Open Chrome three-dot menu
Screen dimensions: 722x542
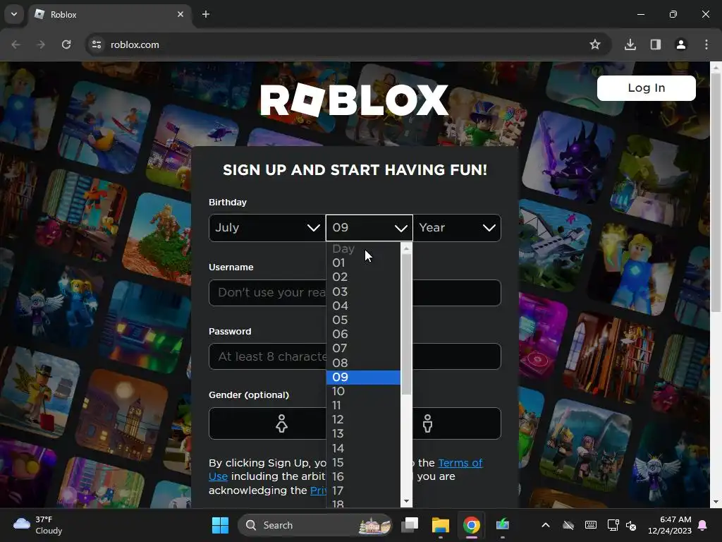coord(706,44)
